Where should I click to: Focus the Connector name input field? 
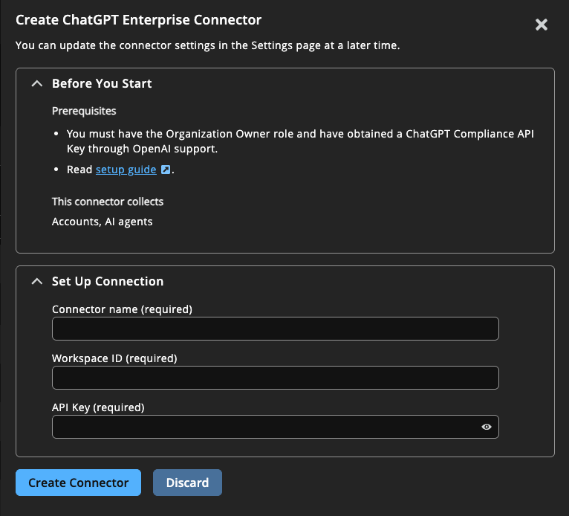click(275, 329)
